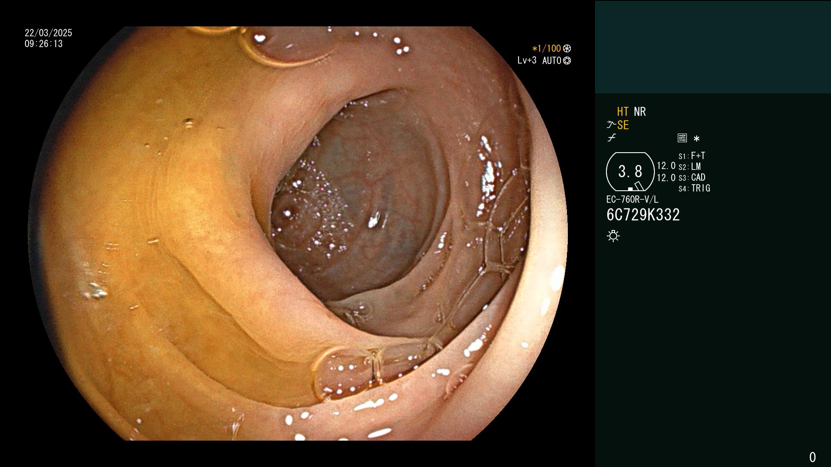Click the counter 0 at bottom right
Image resolution: width=831 pixels, height=467 pixels.
coord(812,457)
